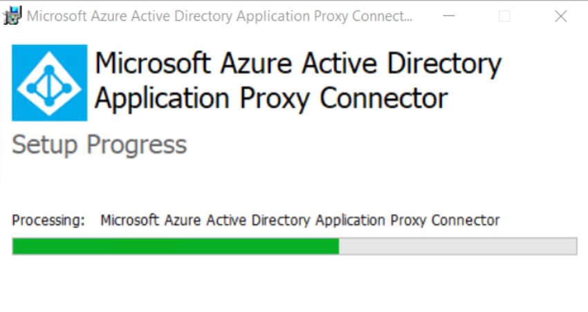Click the blue Azure Active Directory logo

pyautogui.click(x=50, y=83)
